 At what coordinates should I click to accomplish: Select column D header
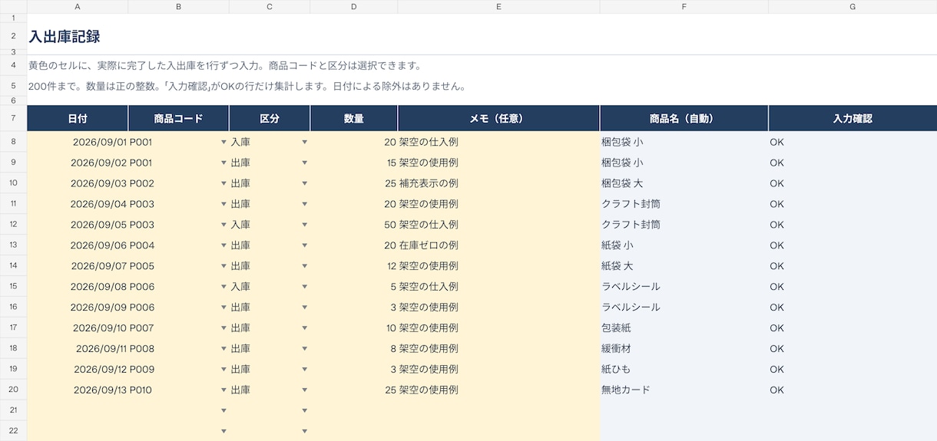[354, 6]
